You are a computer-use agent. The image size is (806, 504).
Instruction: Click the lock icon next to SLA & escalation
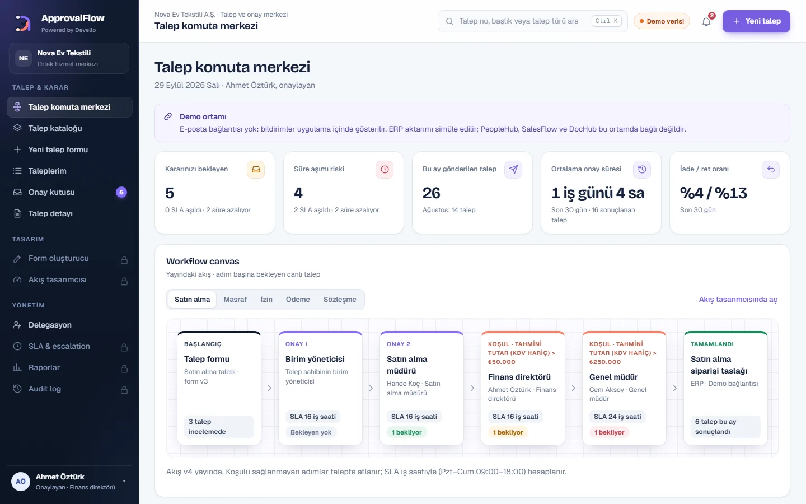[x=124, y=348]
